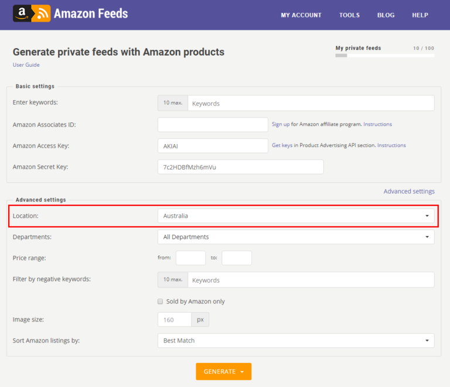
Task: Click the Amazon Secret Key field
Action: [240, 167]
